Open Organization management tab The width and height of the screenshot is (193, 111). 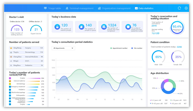[114, 8]
